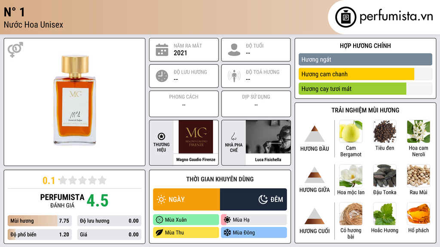Image resolution: width=440 pixels, height=247 pixels.
Task: Click the Độ lưu hương 0.00 rating bar
Action: [x=109, y=221]
